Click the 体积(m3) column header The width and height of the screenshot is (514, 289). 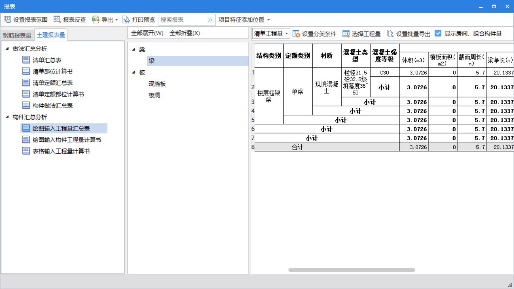tap(413, 60)
